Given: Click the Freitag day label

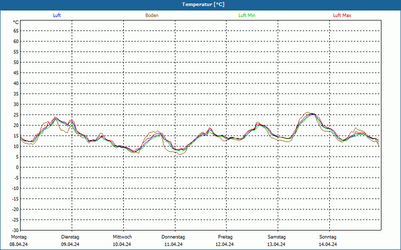Looking at the screenshot, I should coord(225,237).
